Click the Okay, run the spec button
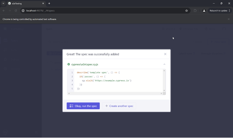 [83, 106]
